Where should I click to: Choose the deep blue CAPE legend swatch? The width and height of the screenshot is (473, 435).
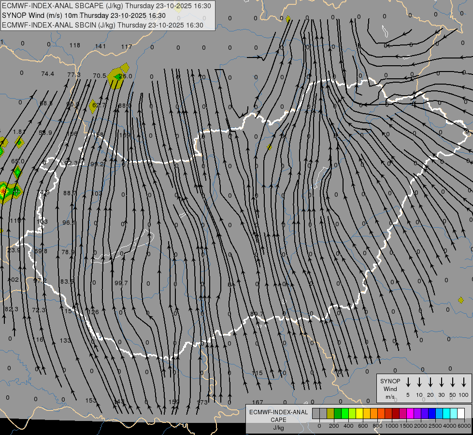point(431,414)
